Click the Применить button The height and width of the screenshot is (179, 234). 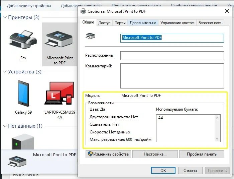217,171
